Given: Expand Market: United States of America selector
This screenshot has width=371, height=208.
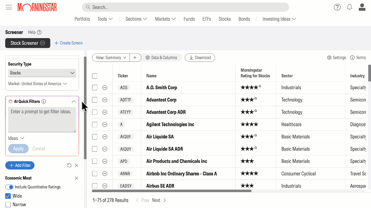Looking at the screenshot, I should (x=37, y=84).
